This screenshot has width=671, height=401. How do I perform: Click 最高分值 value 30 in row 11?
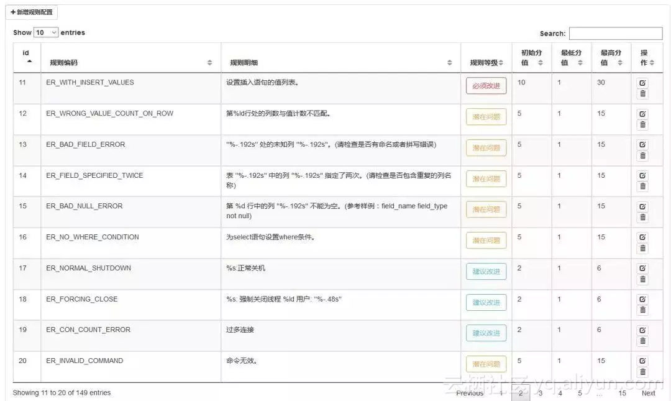[x=601, y=82]
